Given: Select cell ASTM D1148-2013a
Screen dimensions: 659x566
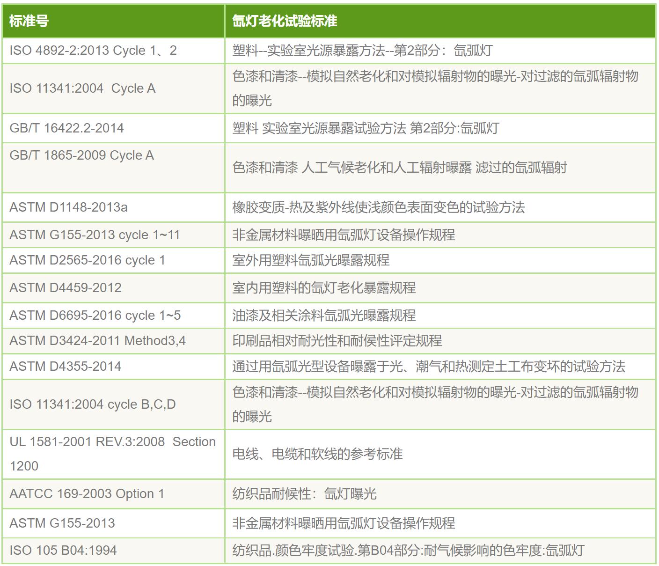Looking at the screenshot, I should point(113,207).
